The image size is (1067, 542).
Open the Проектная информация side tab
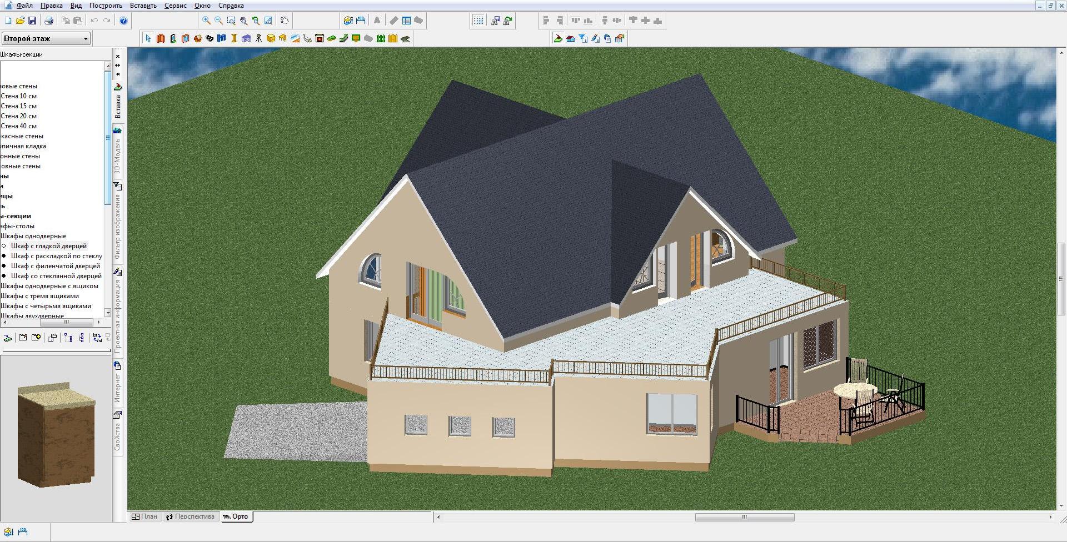118,312
